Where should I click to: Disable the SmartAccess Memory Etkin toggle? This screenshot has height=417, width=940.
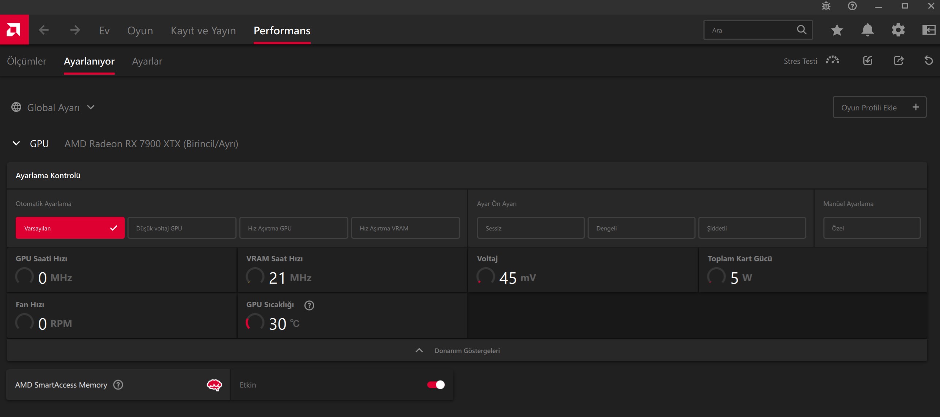point(436,385)
